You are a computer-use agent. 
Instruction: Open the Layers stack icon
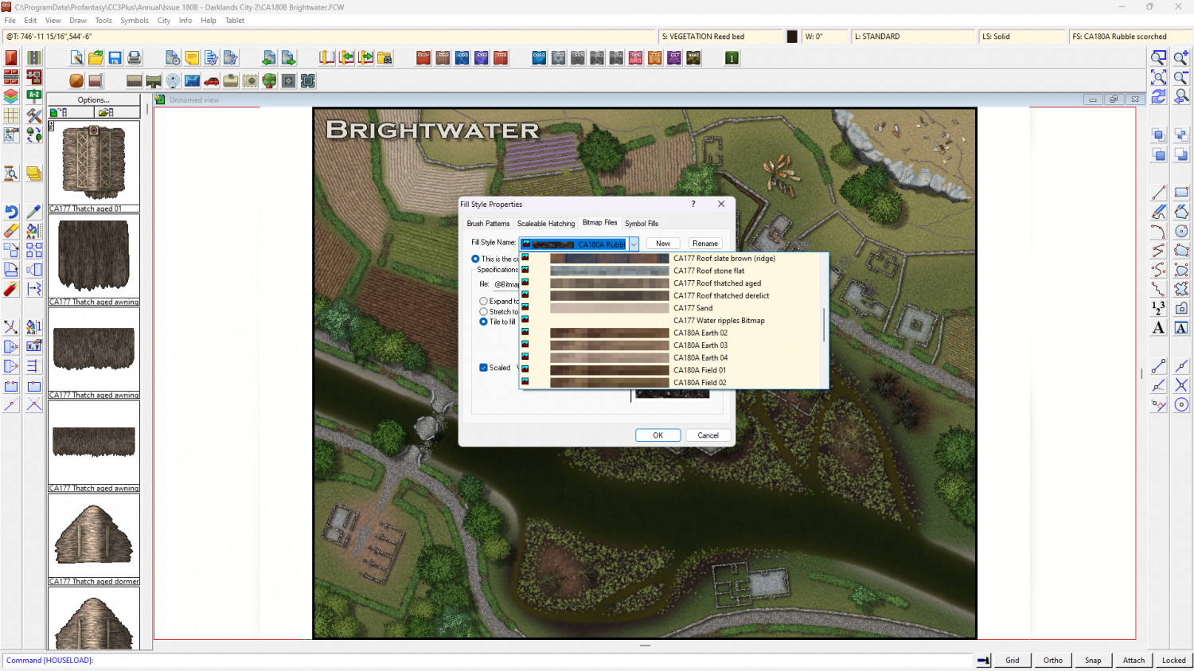(11, 96)
